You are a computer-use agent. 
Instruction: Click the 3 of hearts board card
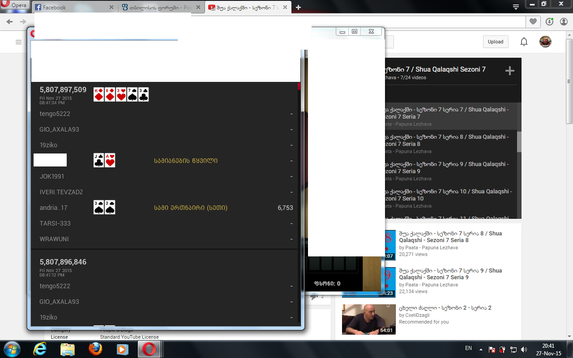tap(121, 94)
